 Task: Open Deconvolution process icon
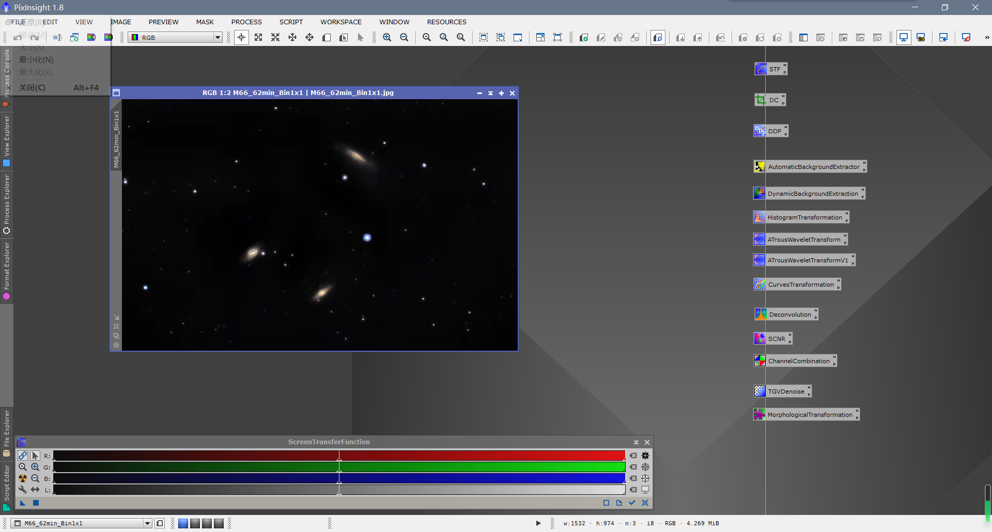point(786,314)
